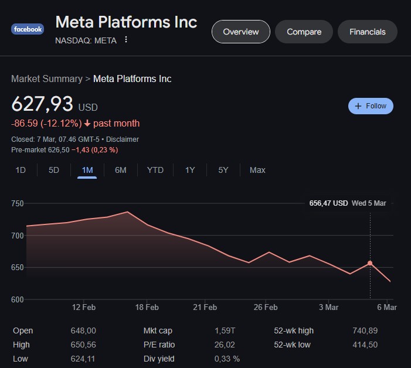Follow Meta Platforms stock
The height and width of the screenshot is (368, 411).
pyautogui.click(x=371, y=106)
